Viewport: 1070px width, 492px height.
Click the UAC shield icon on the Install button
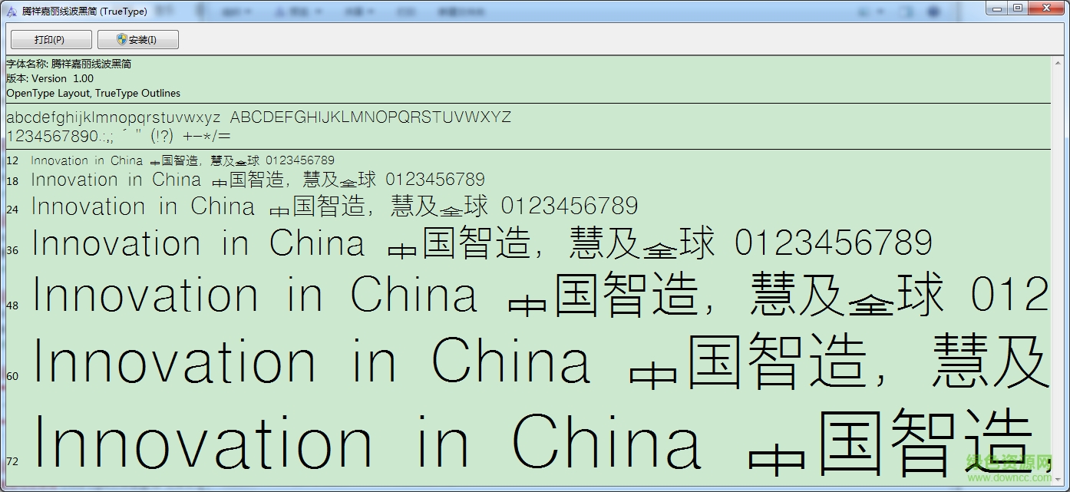(122, 39)
